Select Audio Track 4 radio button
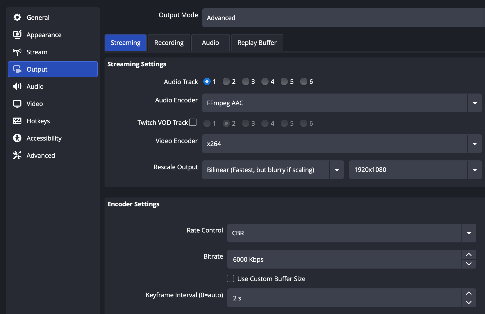The width and height of the screenshot is (485, 314). [265, 82]
